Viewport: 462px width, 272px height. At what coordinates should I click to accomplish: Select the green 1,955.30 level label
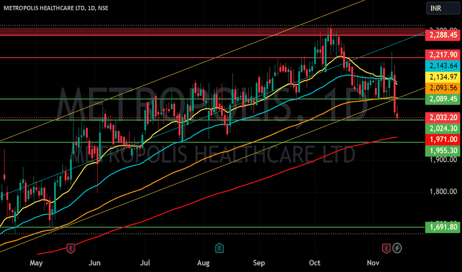pos(443,150)
